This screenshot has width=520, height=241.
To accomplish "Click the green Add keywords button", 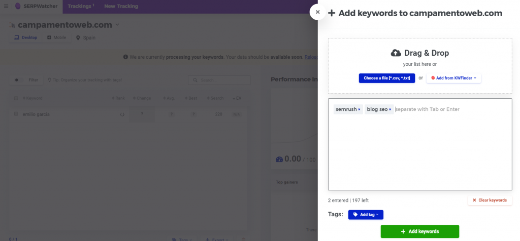I will (420, 231).
